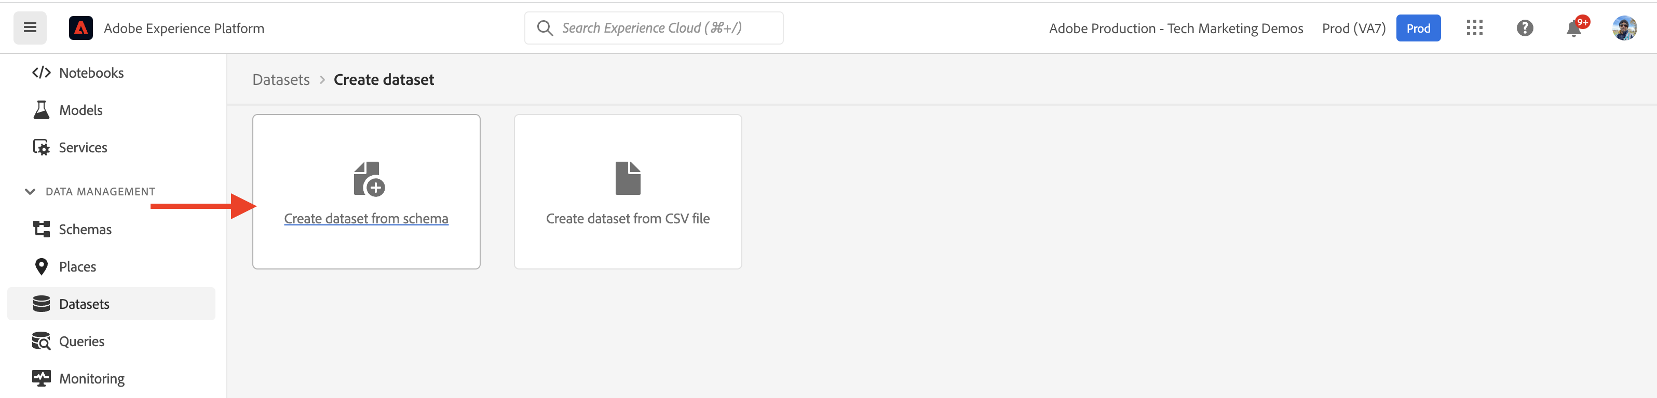Click Create dataset from schema link
This screenshot has width=1657, height=398.
[366, 218]
